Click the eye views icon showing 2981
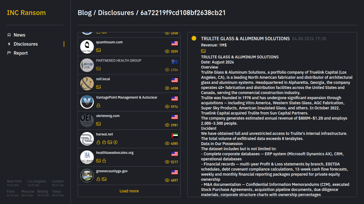364x204 pixels. click(x=167, y=125)
